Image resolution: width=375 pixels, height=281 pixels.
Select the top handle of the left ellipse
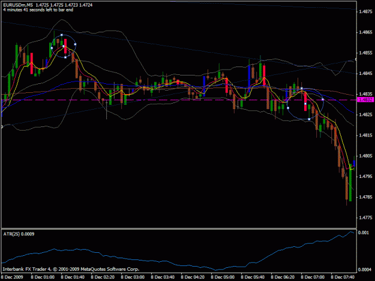[62, 35]
